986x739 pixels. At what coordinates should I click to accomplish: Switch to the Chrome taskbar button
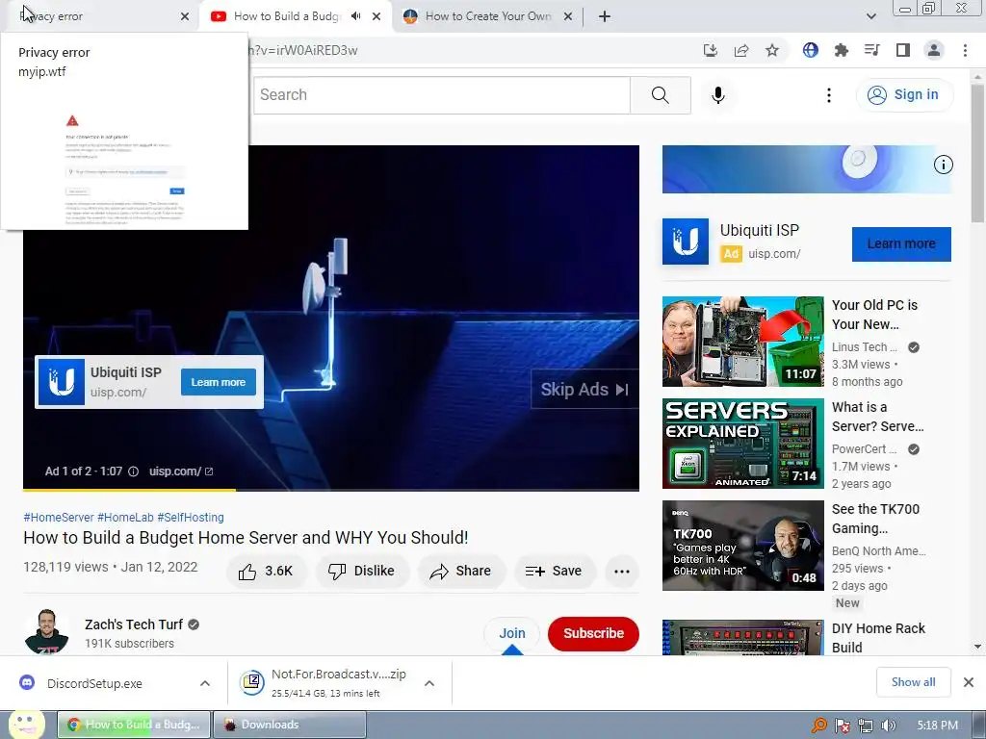coord(134,725)
